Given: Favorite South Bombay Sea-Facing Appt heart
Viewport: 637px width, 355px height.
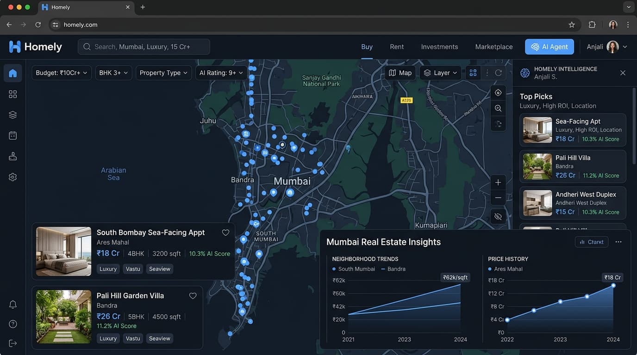Looking at the screenshot, I should (x=225, y=233).
